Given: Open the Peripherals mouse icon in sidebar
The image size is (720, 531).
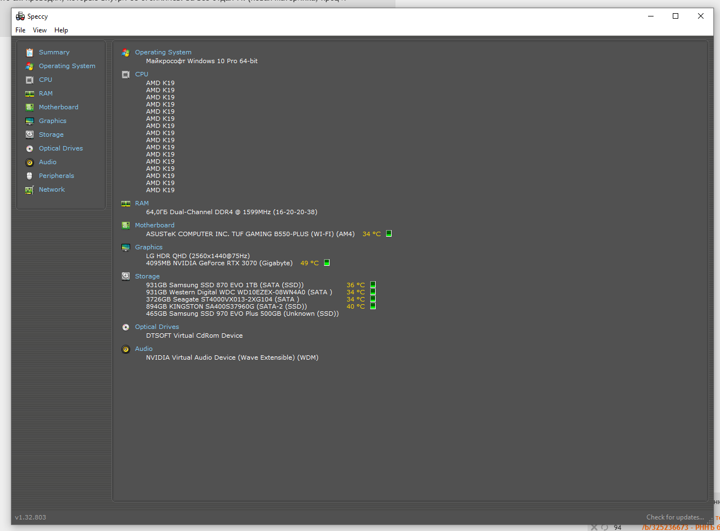Looking at the screenshot, I should click(x=30, y=176).
